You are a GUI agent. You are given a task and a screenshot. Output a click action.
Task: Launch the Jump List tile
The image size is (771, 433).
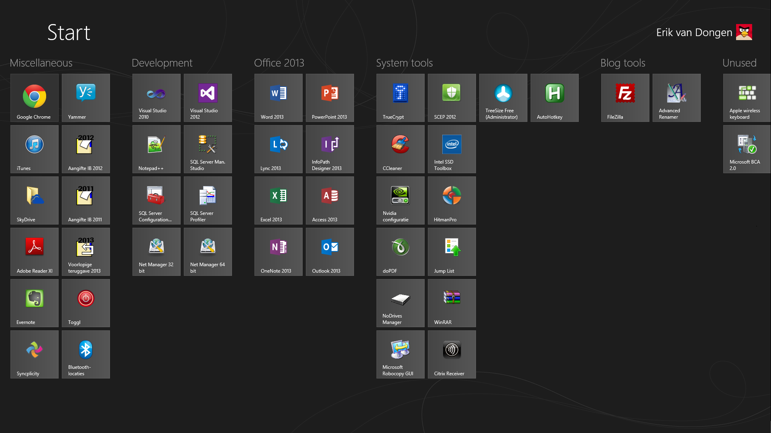[452, 252]
